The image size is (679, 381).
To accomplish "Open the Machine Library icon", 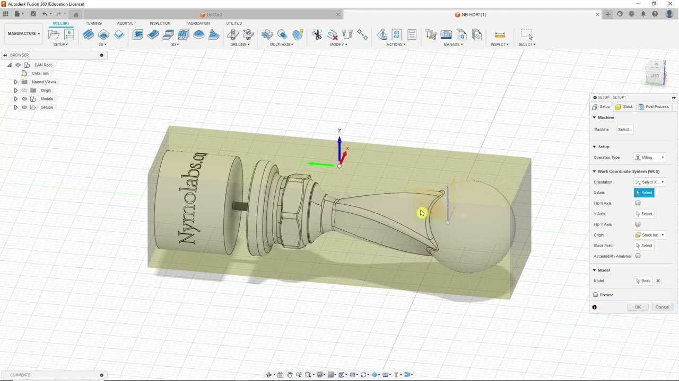I will 447,35.
